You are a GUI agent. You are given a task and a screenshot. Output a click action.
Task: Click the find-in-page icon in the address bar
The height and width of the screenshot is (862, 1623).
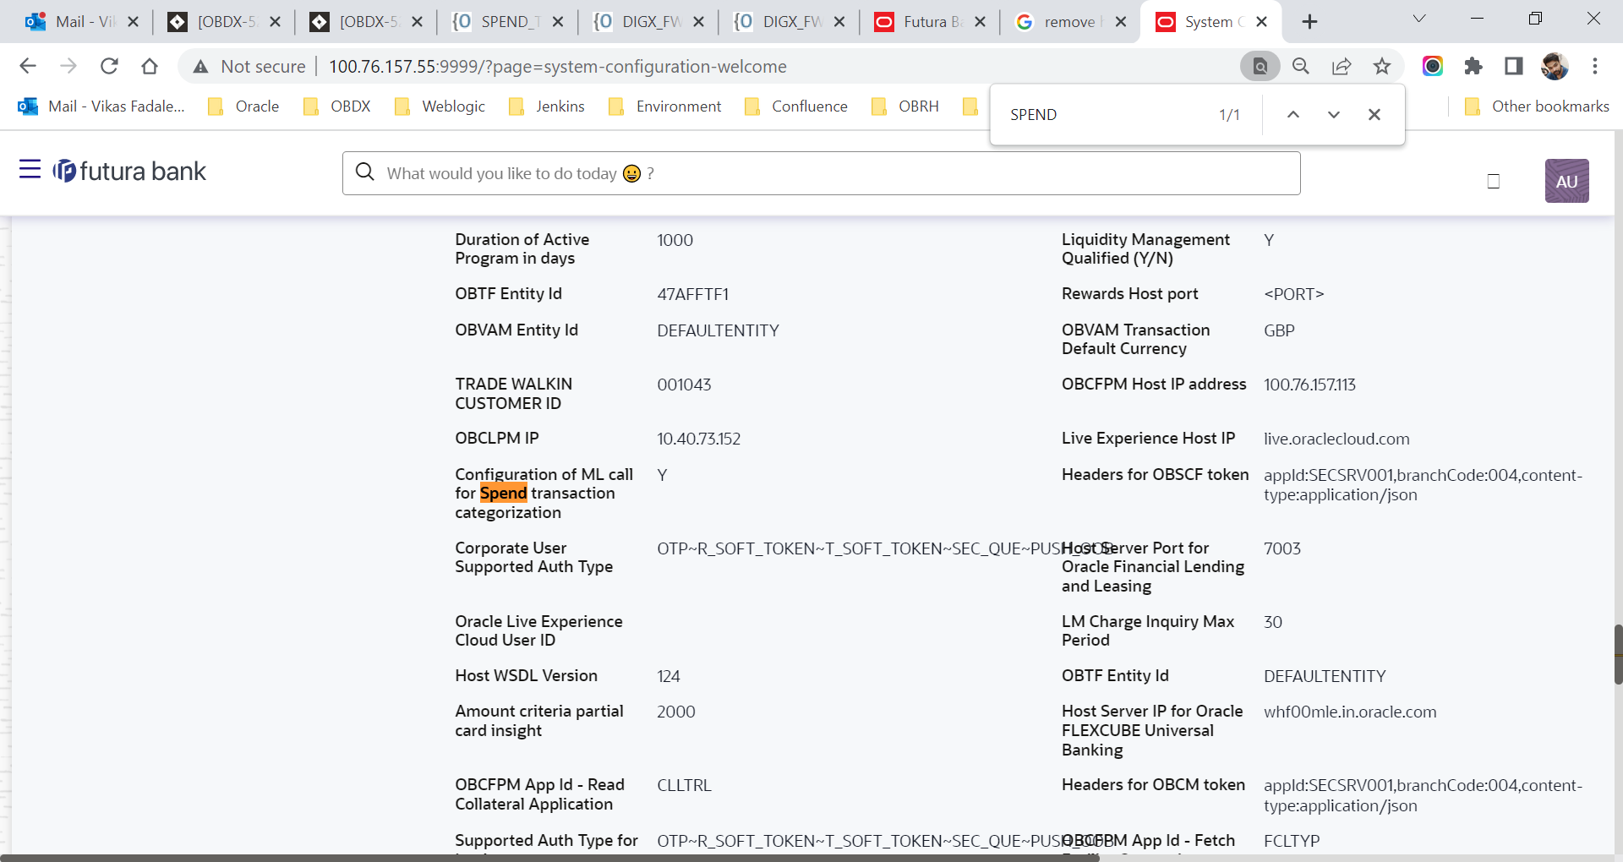pos(1260,66)
